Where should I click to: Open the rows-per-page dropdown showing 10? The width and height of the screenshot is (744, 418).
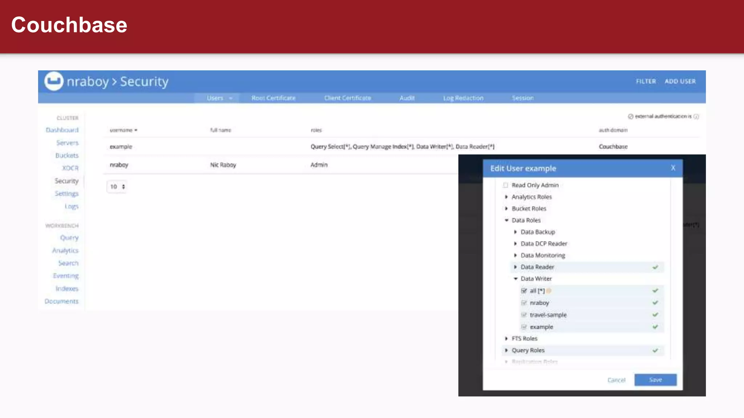(x=117, y=187)
